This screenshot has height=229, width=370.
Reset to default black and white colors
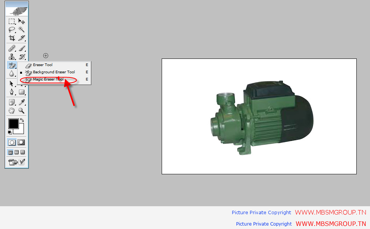(x=9, y=133)
